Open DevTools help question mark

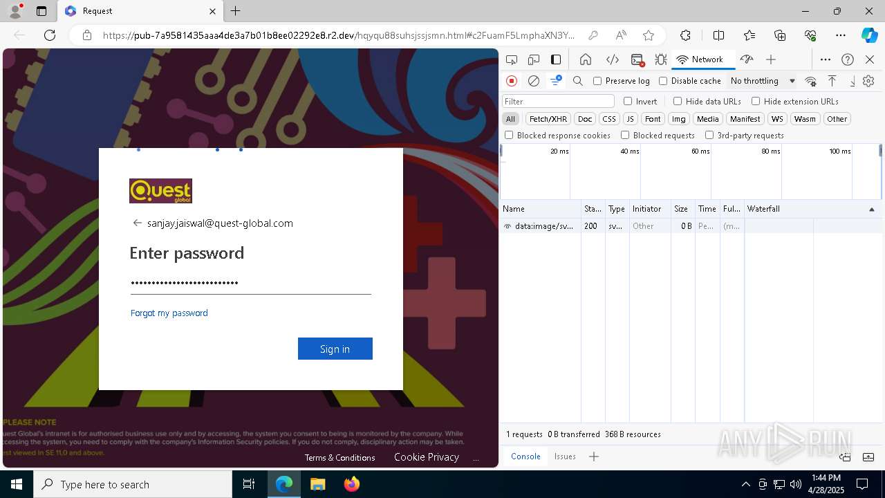848,59
